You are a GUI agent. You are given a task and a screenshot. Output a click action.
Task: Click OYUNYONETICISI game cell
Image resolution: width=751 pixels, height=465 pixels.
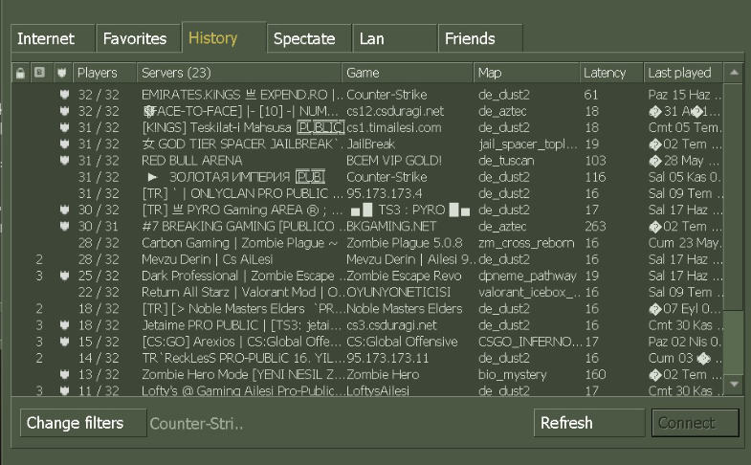(399, 292)
